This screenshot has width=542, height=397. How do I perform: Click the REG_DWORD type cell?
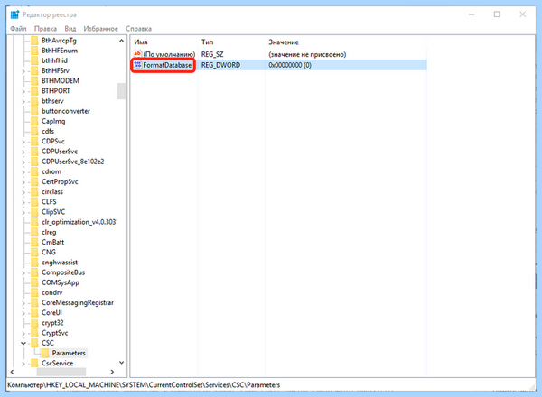pyautogui.click(x=220, y=65)
